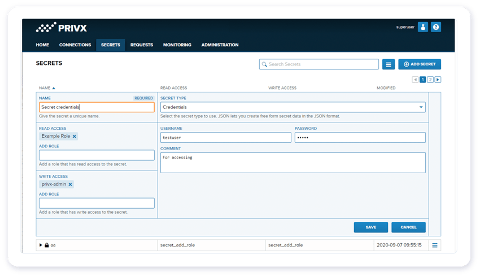This screenshot has width=480, height=277.
Task: Open the row menu for secret aa
Action: pyautogui.click(x=434, y=245)
